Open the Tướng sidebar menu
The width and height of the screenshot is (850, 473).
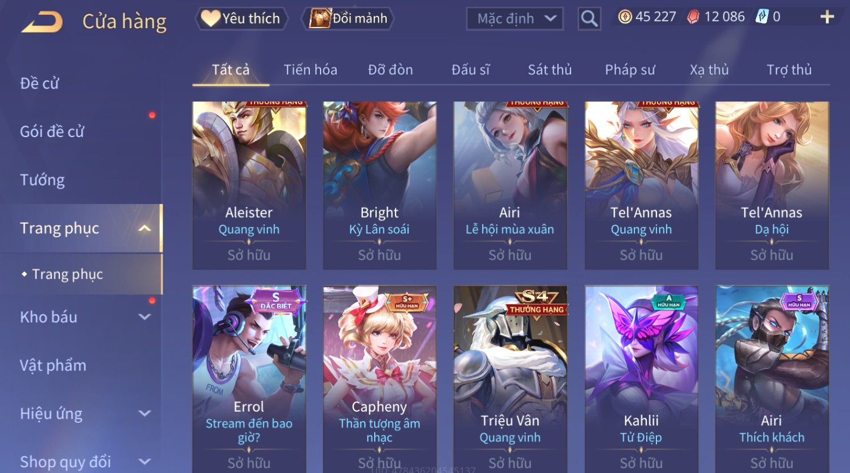(42, 180)
